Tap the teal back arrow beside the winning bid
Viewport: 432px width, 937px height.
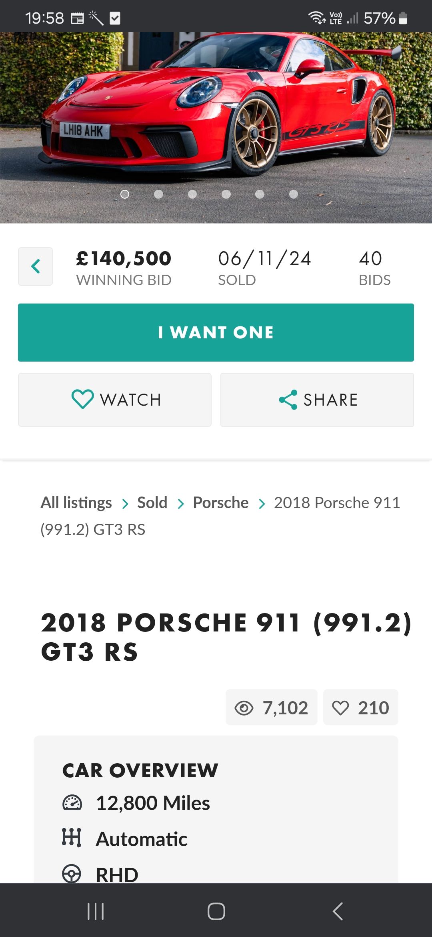(x=35, y=266)
